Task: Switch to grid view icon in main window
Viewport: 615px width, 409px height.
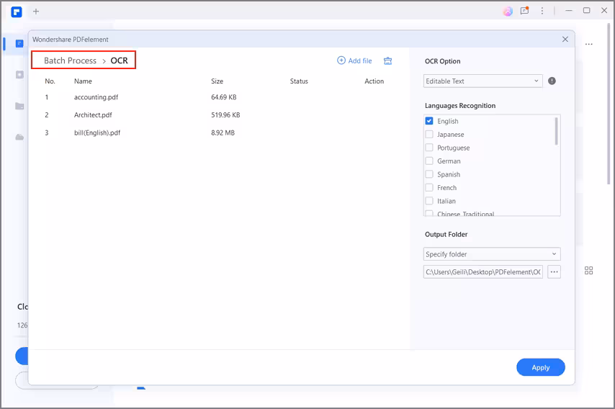Action: (588, 271)
